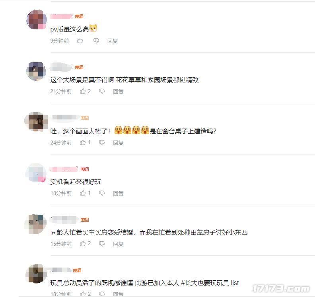Dislike the comment posted 15分钟前
Viewport: 315px width, 297px height.
tap(102, 244)
